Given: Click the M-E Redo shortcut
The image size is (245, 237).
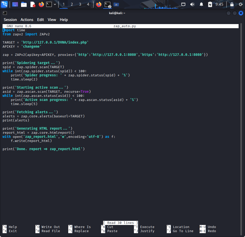Looking at the screenshot, I should (x=208, y=231).
